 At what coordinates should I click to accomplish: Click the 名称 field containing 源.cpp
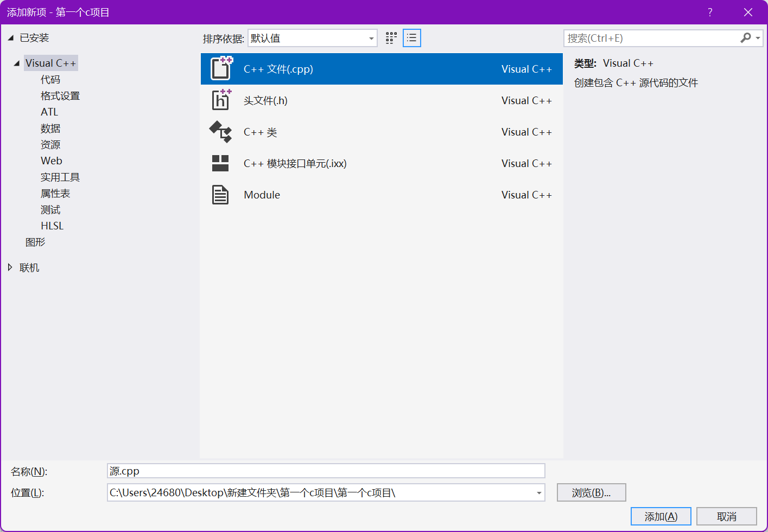point(326,471)
